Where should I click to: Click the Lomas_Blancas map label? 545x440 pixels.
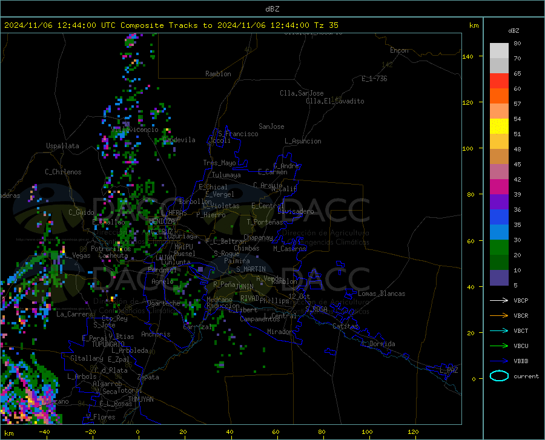pos(381,294)
